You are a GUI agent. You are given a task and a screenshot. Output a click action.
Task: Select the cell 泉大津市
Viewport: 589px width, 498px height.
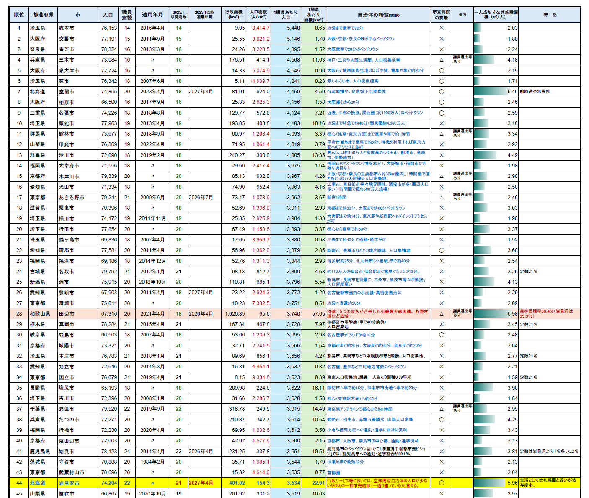click(77, 71)
